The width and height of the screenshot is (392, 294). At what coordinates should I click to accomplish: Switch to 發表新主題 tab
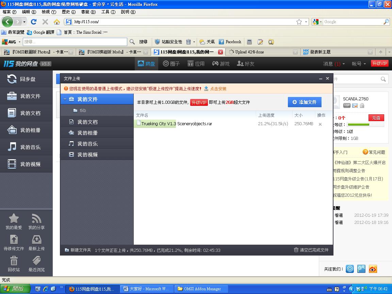pyautogui.click(x=338, y=52)
